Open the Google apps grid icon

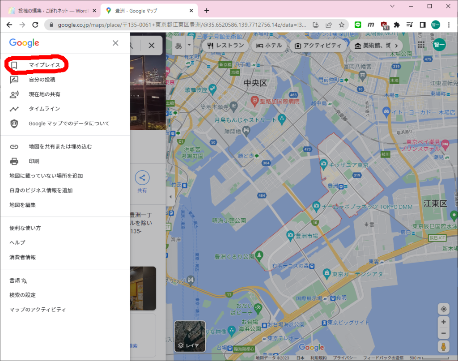(420, 45)
